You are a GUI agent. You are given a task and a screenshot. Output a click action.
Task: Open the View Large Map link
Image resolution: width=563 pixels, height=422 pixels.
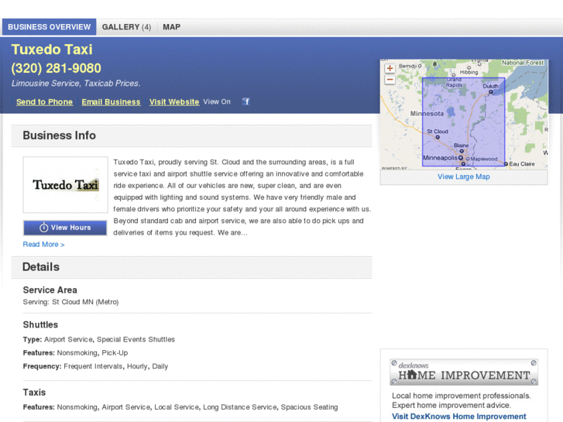coord(464,177)
